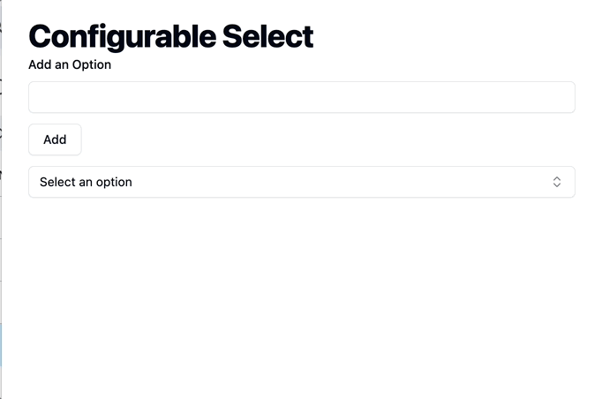Click the word 'Option' in the field label
The width and height of the screenshot is (602, 399).
coord(92,65)
